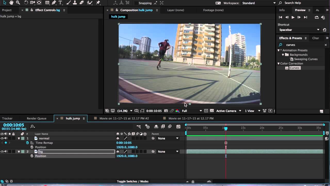Open the Full resolution dropdown
Viewport: 330px width, 186px height.
(x=192, y=111)
